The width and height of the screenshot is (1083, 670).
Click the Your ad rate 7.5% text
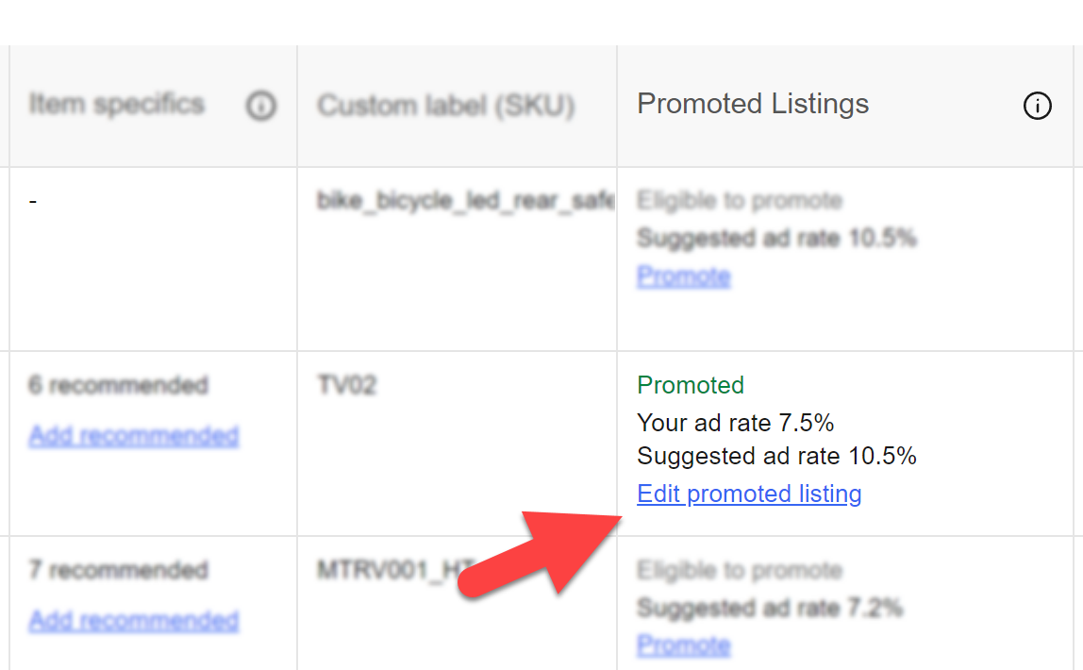[735, 422]
